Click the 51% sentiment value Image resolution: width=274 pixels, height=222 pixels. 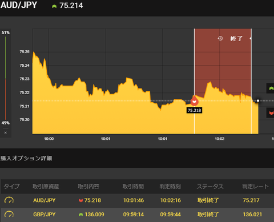[x=6, y=33]
